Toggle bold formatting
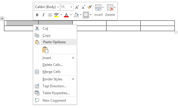Image resolution: width=178 pixels, height=108 pixels. coord(37,15)
